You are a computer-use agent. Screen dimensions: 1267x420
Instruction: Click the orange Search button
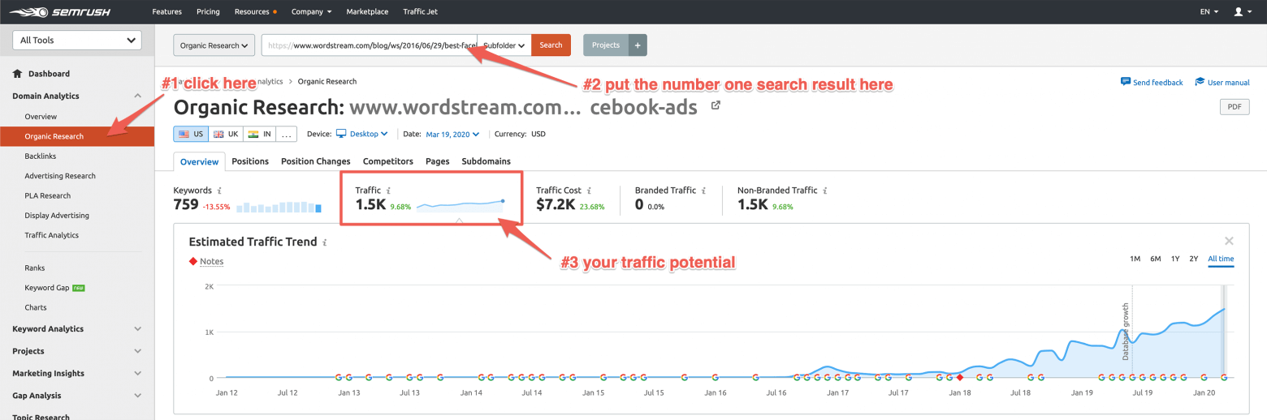tap(551, 45)
